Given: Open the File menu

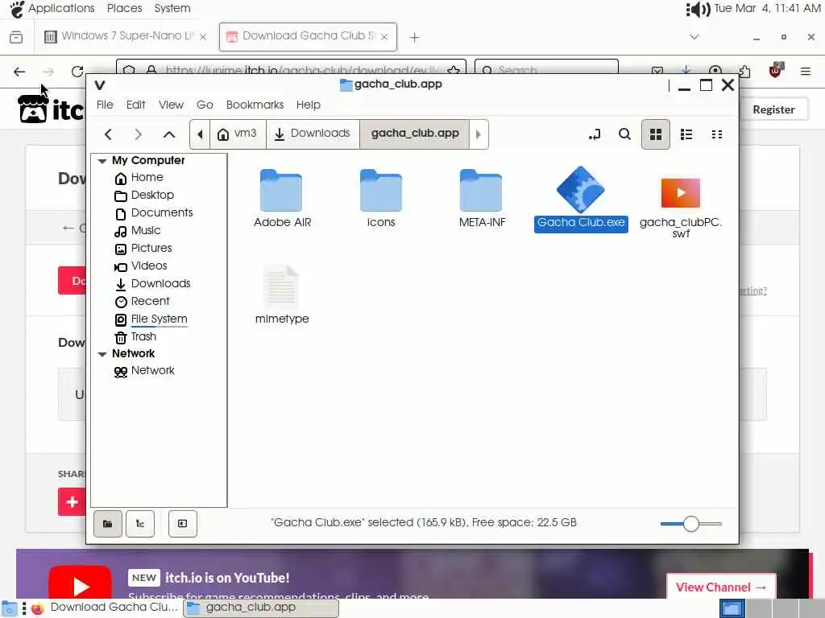Looking at the screenshot, I should point(105,105).
